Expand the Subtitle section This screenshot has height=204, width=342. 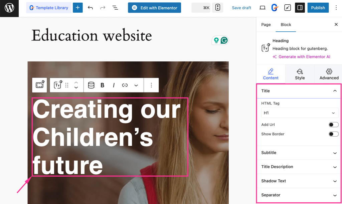tap(299, 153)
